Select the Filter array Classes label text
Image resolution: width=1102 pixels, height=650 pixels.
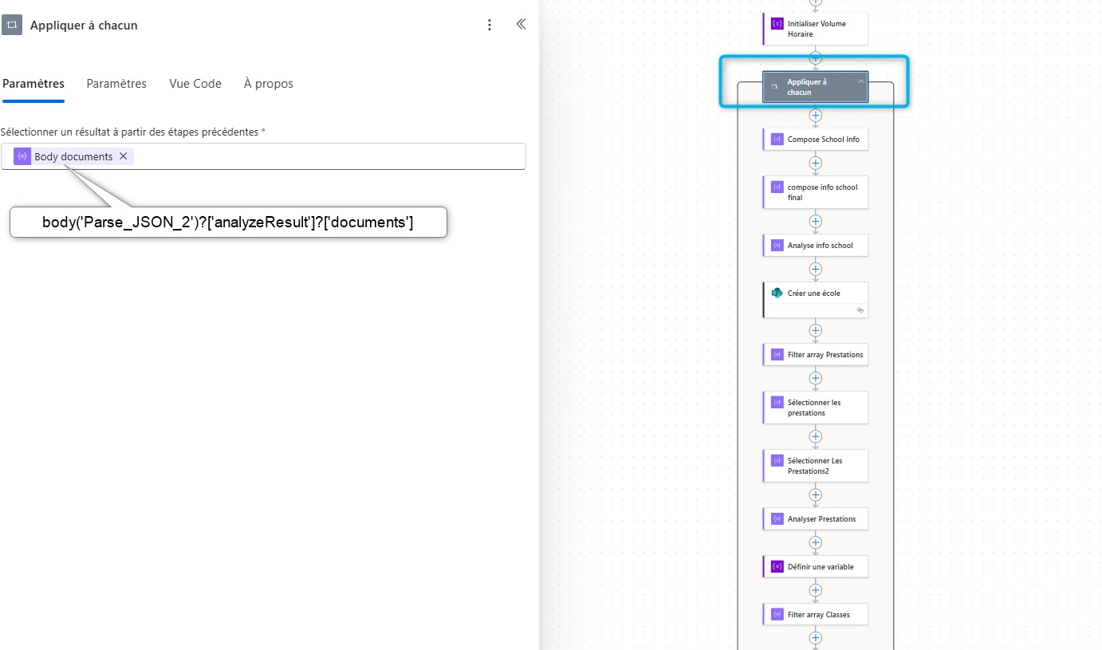(x=819, y=615)
